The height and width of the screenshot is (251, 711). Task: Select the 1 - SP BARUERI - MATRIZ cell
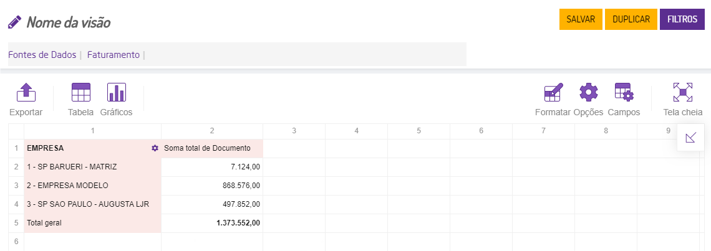click(x=72, y=167)
